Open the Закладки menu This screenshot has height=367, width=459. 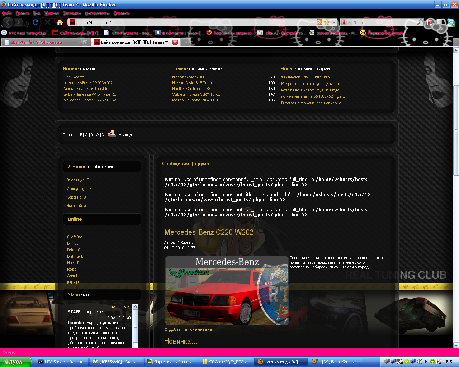point(72,13)
